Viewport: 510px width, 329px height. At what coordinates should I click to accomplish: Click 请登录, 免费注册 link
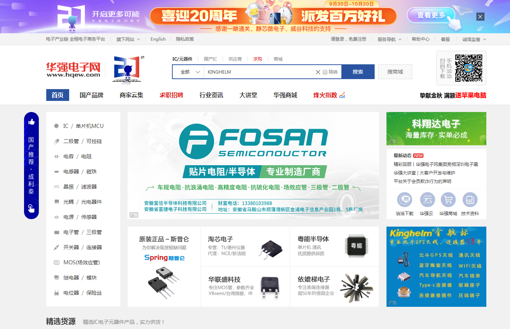348,39
